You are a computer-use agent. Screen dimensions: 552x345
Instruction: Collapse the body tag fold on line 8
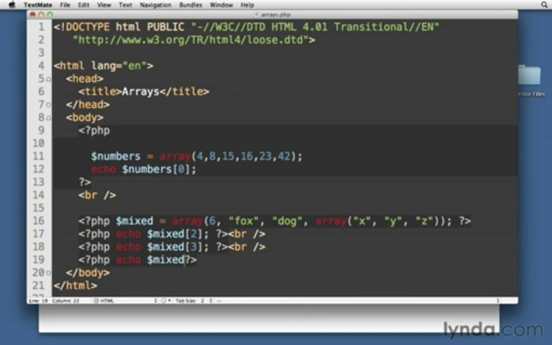click(48, 117)
